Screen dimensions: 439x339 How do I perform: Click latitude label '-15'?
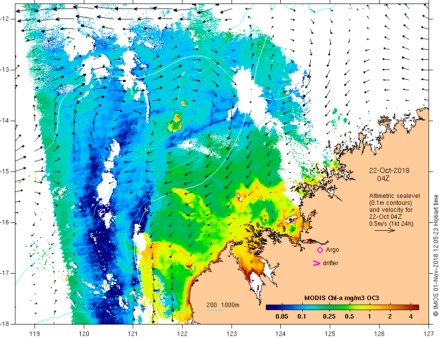tap(5, 171)
